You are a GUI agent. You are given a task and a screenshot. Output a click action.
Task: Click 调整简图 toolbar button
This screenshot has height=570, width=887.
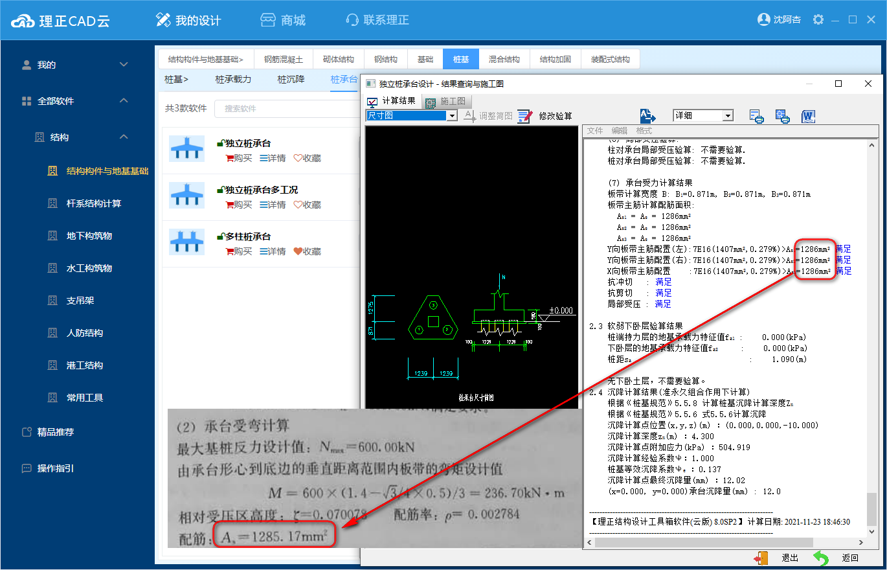point(488,116)
